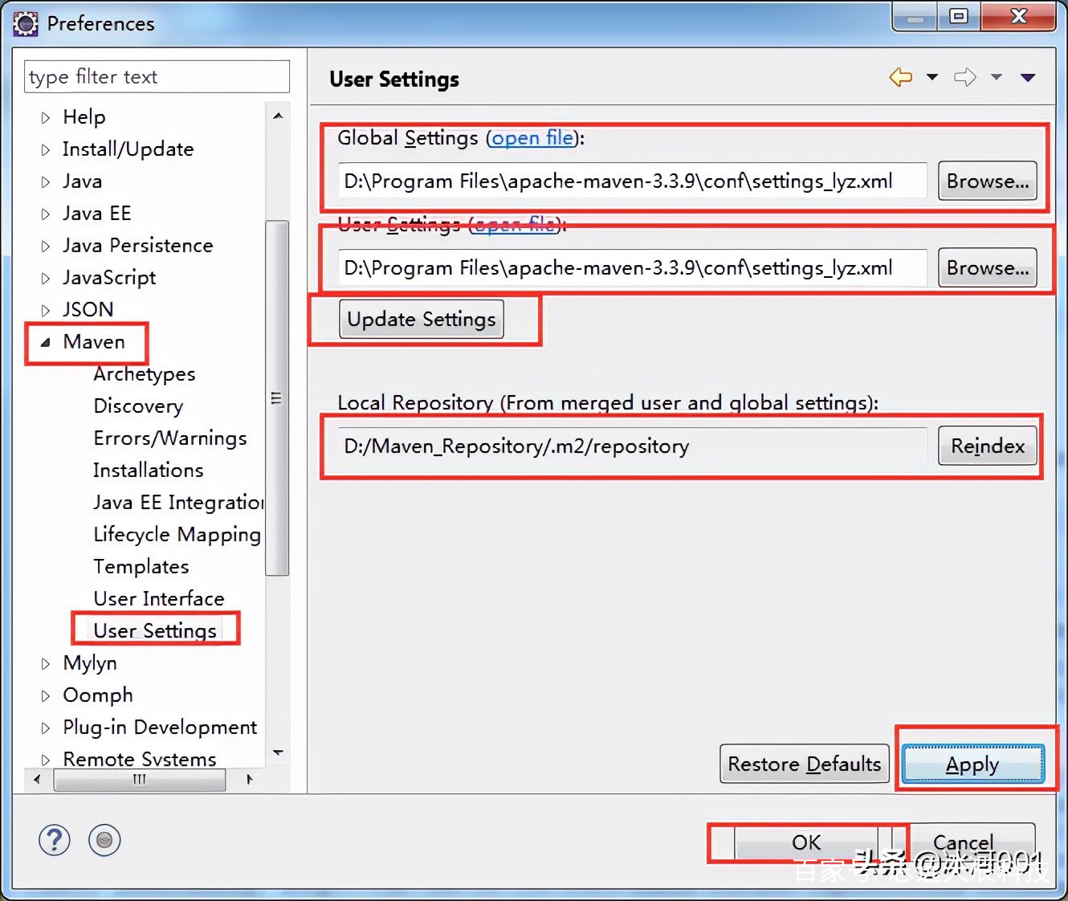Open the help question mark icon
1068x901 pixels.
(54, 840)
